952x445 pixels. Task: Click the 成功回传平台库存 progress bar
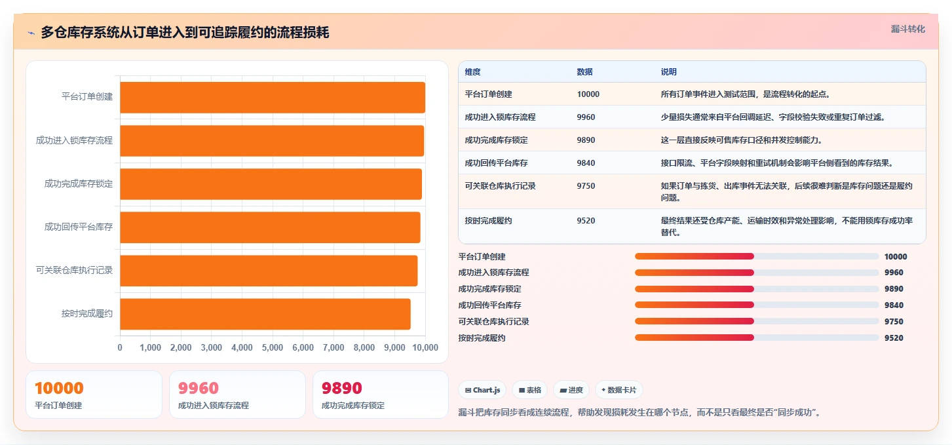point(757,305)
